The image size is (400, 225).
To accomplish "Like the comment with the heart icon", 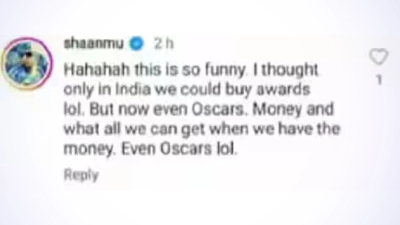I will click(x=379, y=57).
